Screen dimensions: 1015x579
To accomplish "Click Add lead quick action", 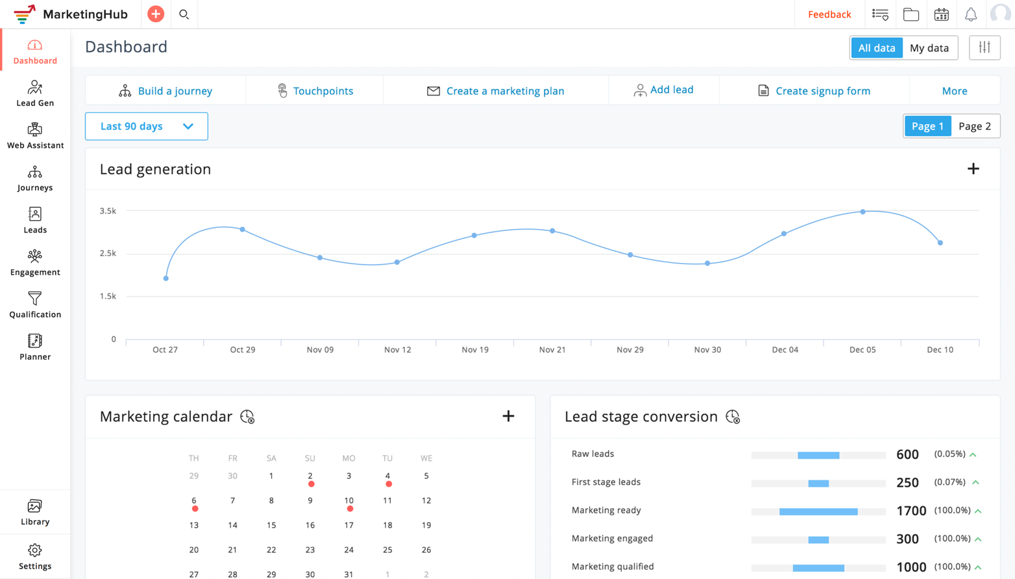I will coord(664,90).
